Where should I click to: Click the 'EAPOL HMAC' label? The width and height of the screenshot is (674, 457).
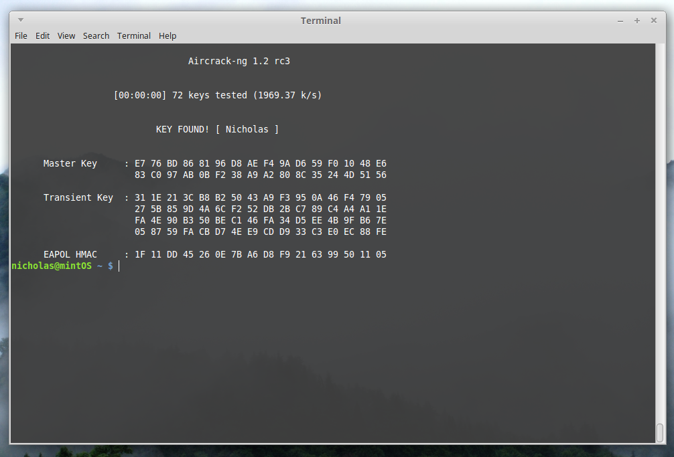point(70,254)
